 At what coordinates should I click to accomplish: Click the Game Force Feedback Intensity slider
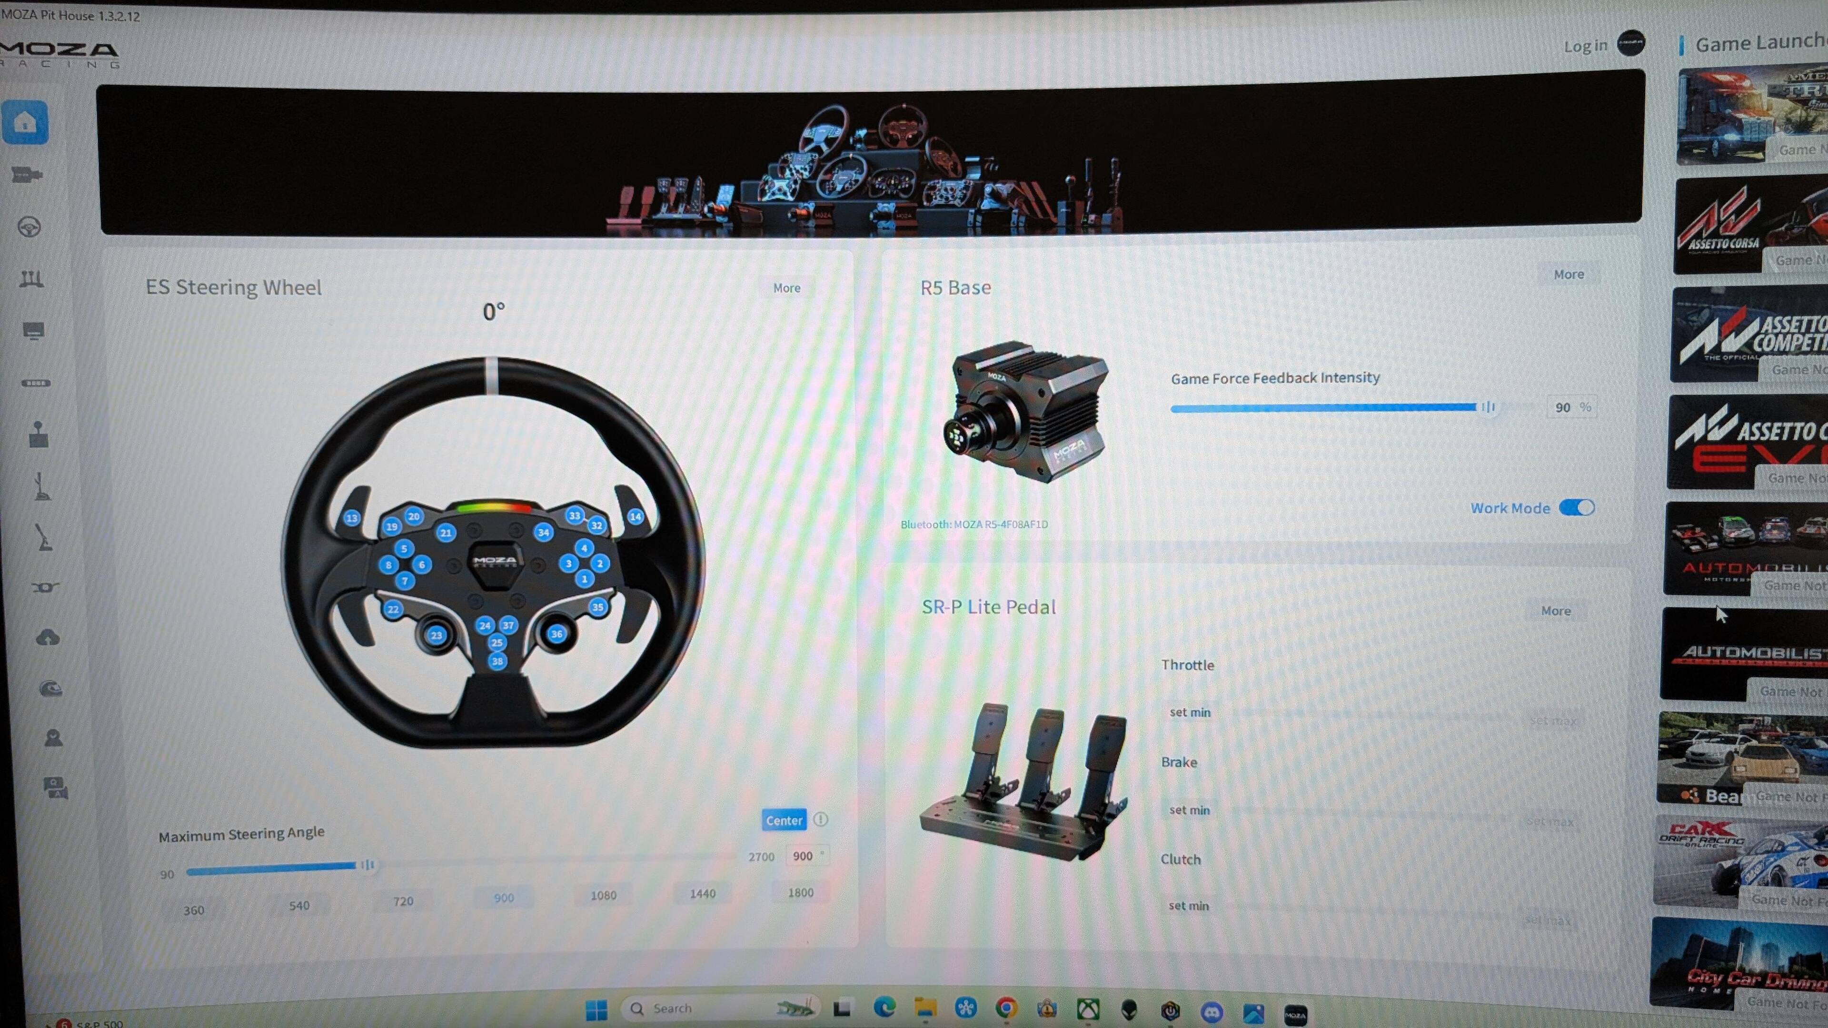[x=1488, y=407]
